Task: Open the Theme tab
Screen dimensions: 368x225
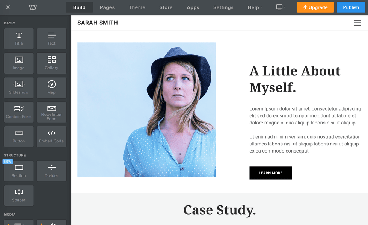Action: coord(137,7)
